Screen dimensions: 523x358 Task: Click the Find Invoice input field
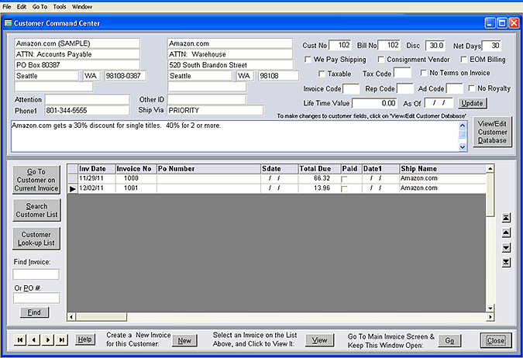pyautogui.click(x=36, y=274)
